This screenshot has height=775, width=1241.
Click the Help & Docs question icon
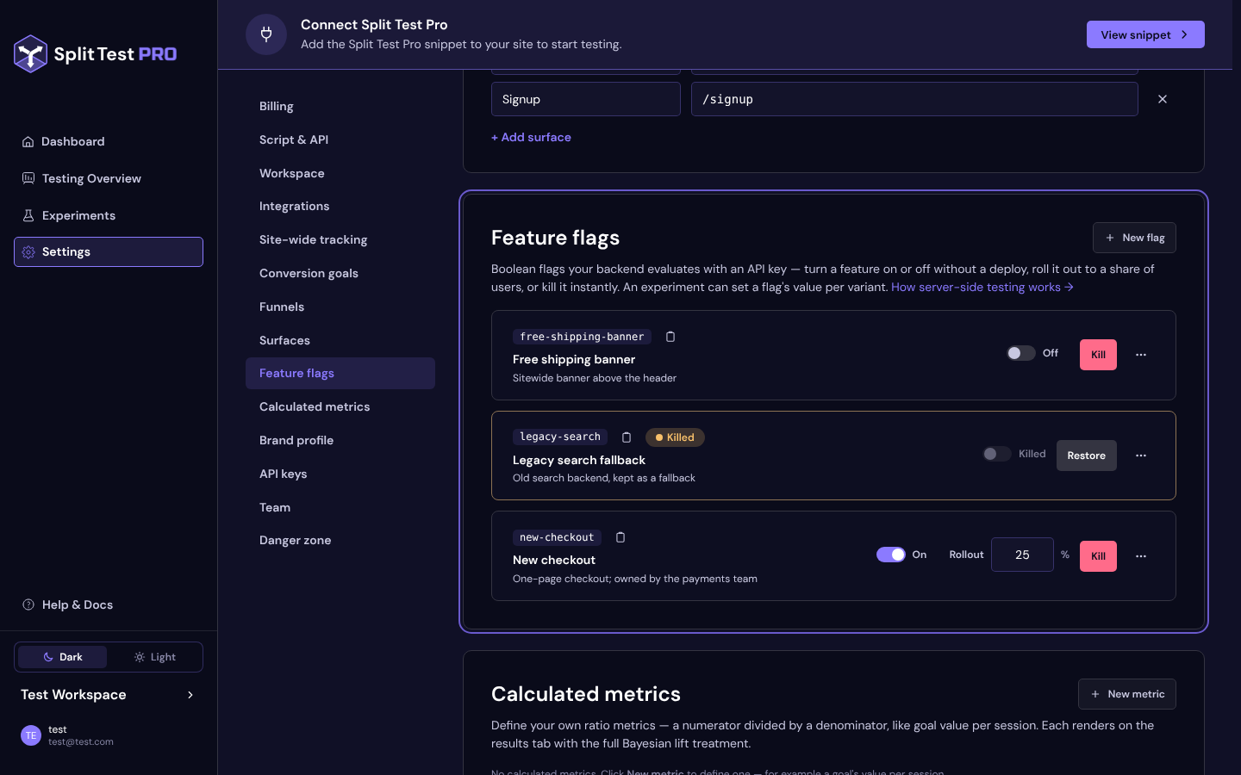[28, 604]
